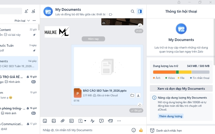Open the conversation with lunn ạ message

coord(19,95)
